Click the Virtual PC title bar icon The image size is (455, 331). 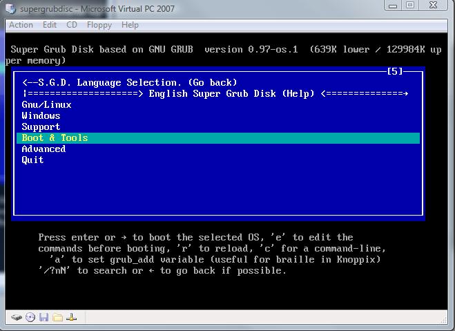[x=11, y=8]
